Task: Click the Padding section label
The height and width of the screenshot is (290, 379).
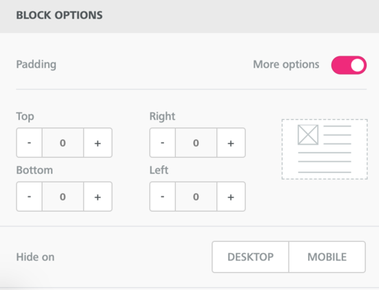Action: point(37,65)
